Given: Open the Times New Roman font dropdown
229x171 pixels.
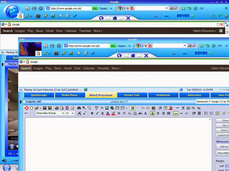Looking at the screenshot, I should point(63,113).
